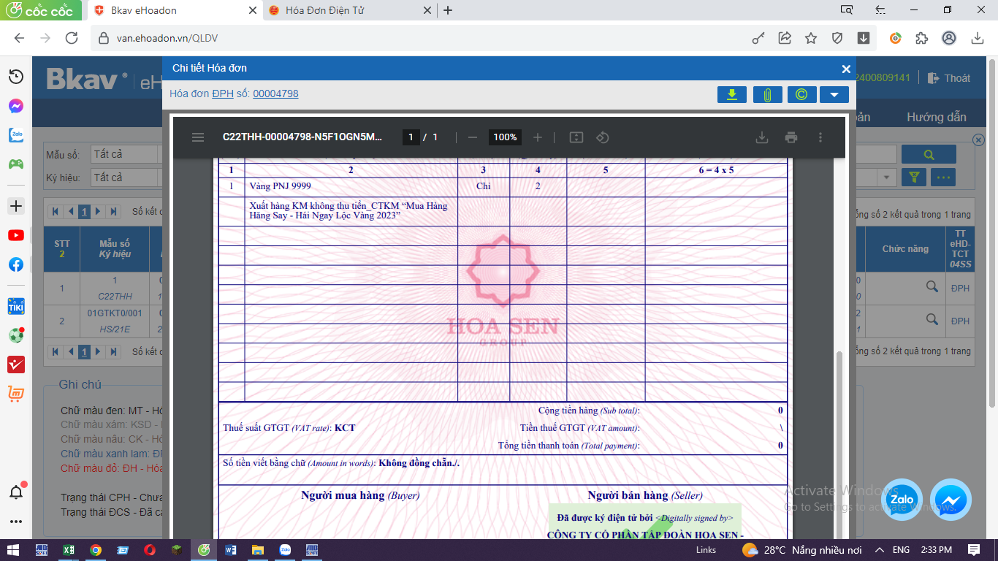Click the paperclip attachment button
Image resolution: width=998 pixels, height=561 pixels.
tap(767, 94)
